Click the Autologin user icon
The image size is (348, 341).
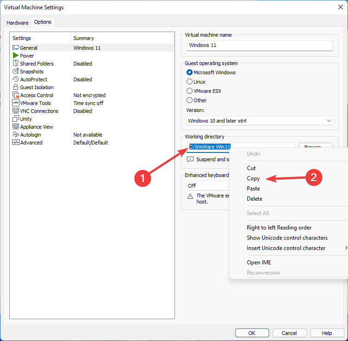click(x=15, y=134)
